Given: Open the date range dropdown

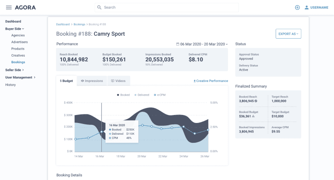Looking at the screenshot, I should pos(202,44).
